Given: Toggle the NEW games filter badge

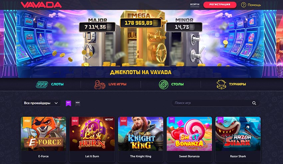Looking at the screenshot, I should [78, 103].
